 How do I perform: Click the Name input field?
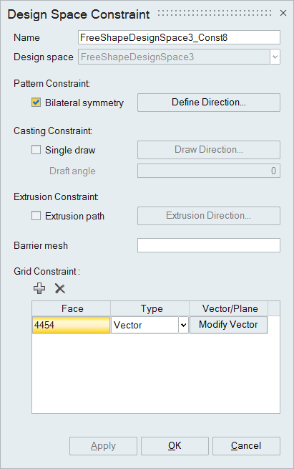pos(179,37)
